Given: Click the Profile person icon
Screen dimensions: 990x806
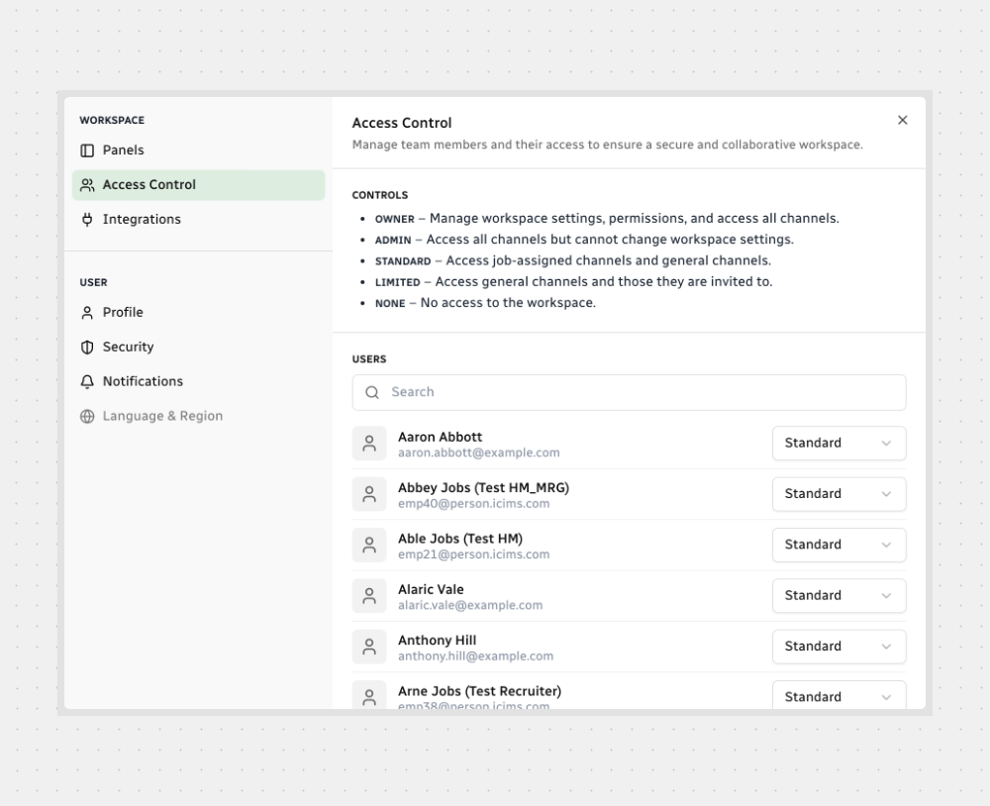Looking at the screenshot, I should click(87, 313).
